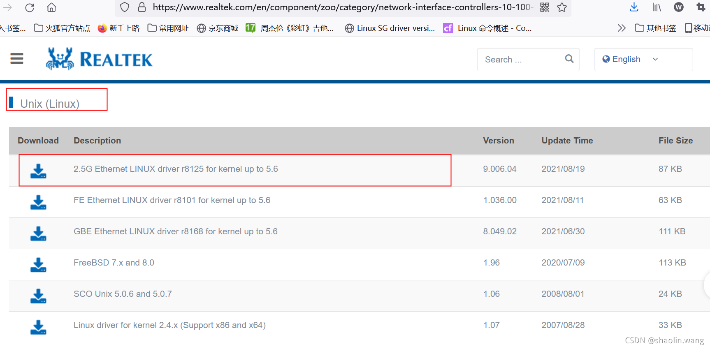Open the English language dropdown

[x=643, y=59]
